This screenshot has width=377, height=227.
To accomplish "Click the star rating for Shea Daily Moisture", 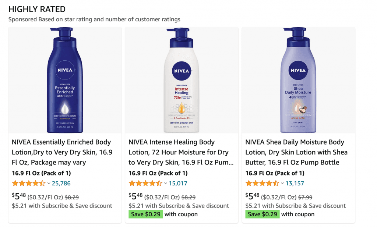I will click(x=262, y=183).
